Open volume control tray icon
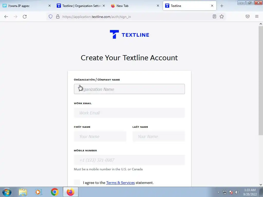Image resolution: width=263 pixels, height=197 pixels. [237, 192]
